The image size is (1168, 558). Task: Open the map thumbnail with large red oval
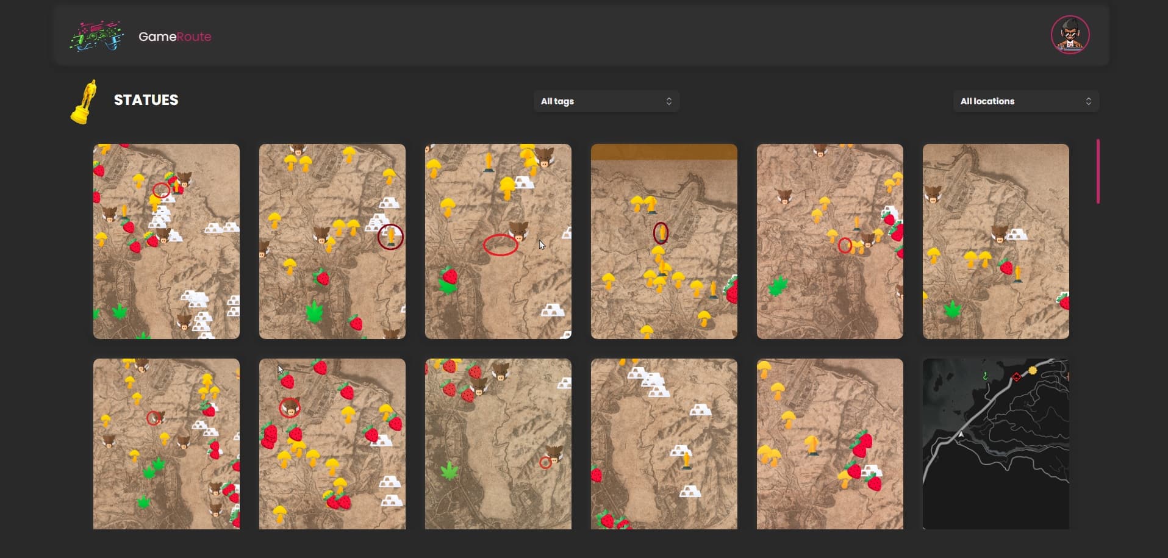click(498, 241)
